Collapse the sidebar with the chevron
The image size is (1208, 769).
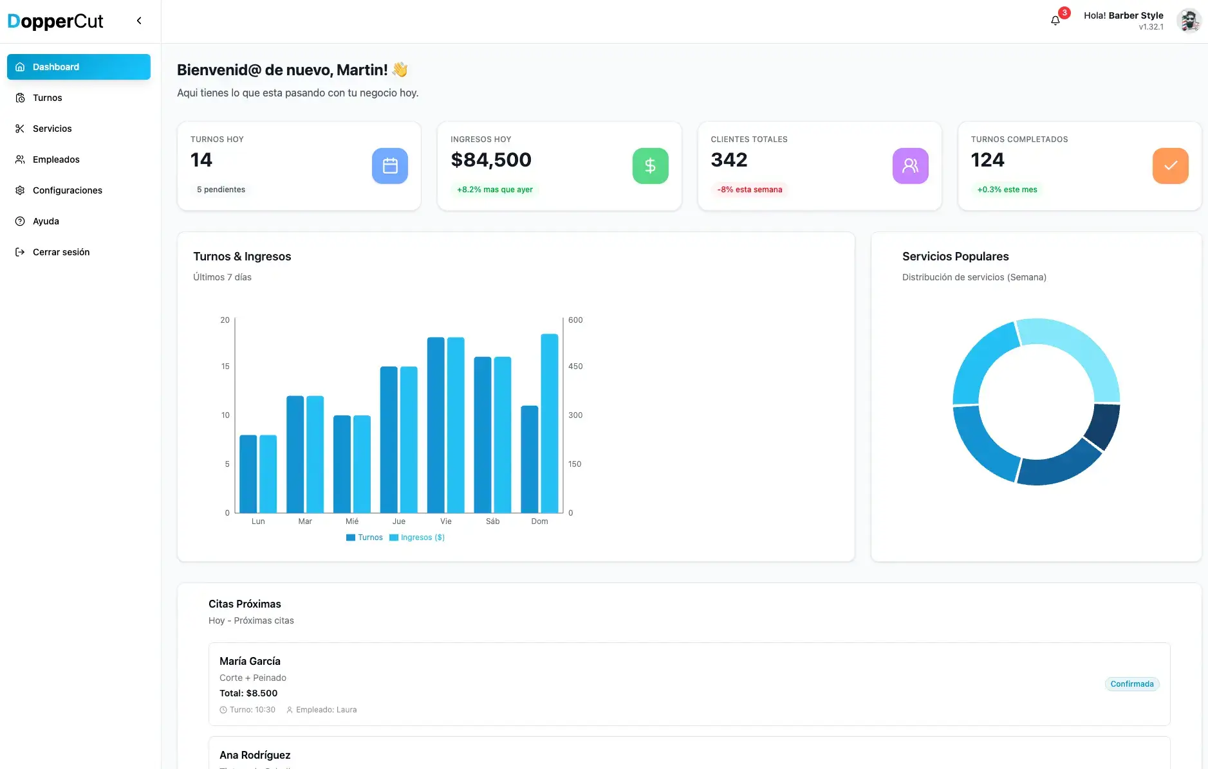pos(139,20)
